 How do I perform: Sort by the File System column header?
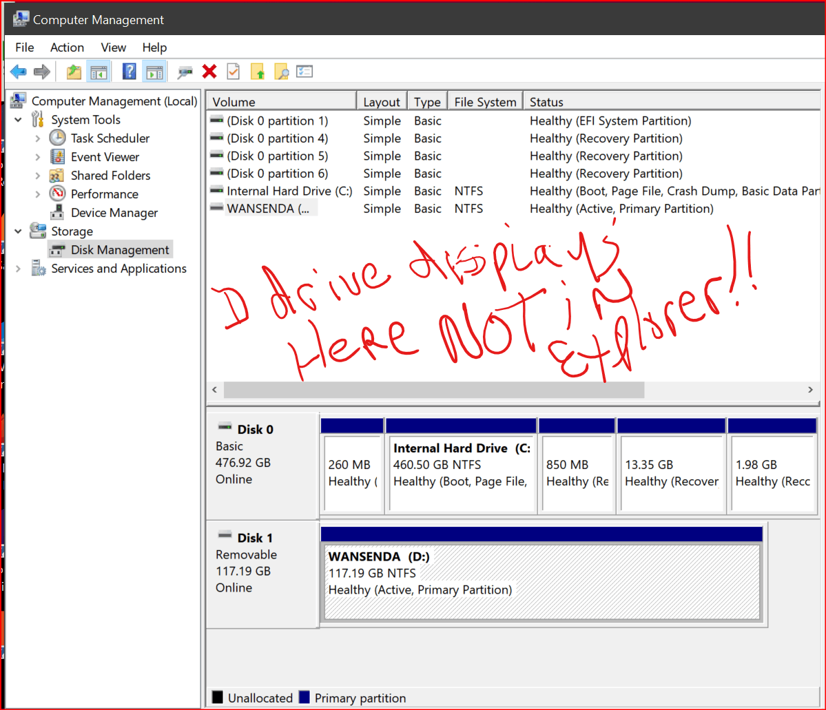point(485,102)
